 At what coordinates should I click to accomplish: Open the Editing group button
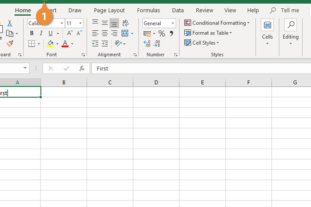coord(291,32)
